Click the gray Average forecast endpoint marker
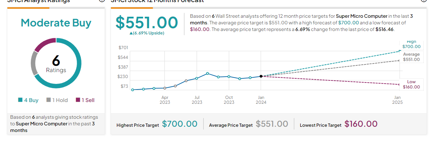The image size is (430, 148). point(399,61)
